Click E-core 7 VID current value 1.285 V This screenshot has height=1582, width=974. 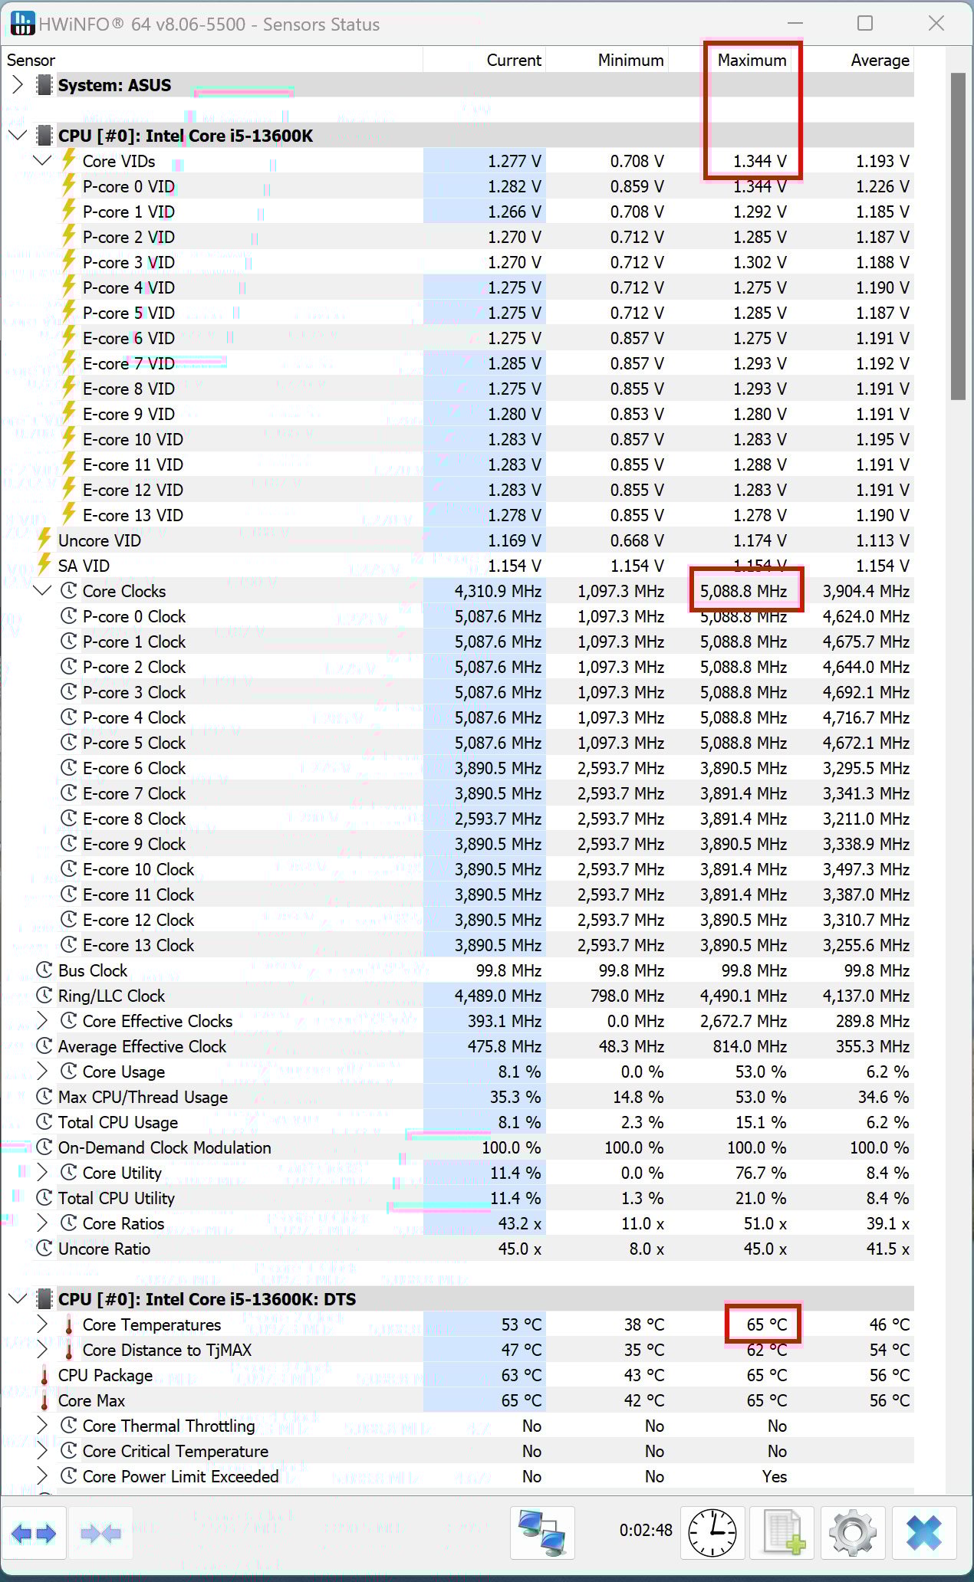tap(515, 363)
